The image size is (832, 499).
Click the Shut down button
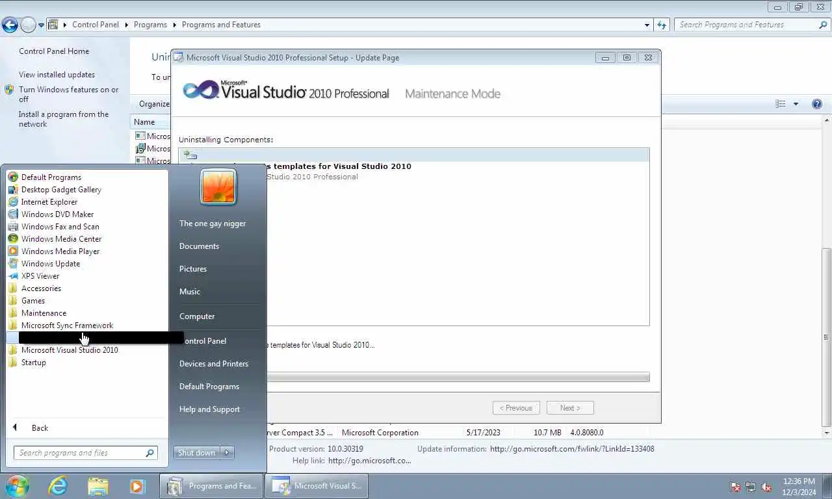click(196, 453)
